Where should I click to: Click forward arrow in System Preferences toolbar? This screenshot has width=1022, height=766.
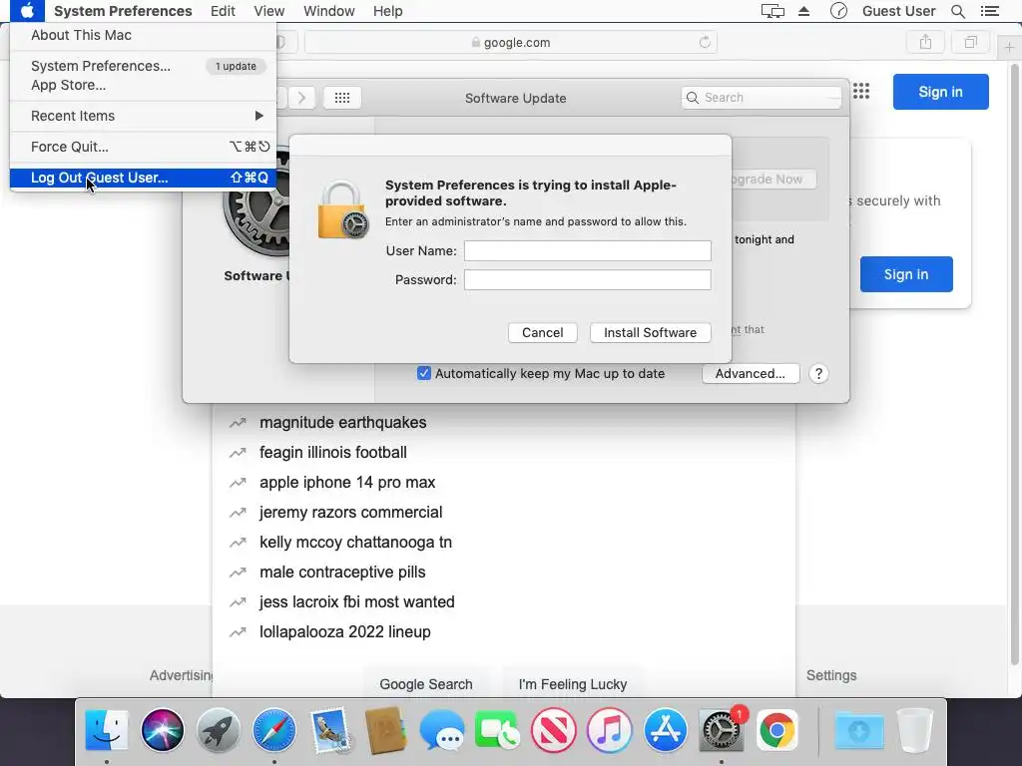pyautogui.click(x=301, y=98)
